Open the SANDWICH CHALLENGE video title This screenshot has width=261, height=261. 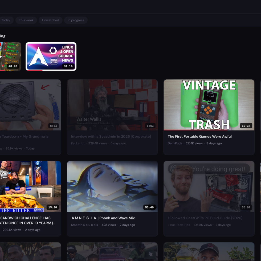coord(27,221)
